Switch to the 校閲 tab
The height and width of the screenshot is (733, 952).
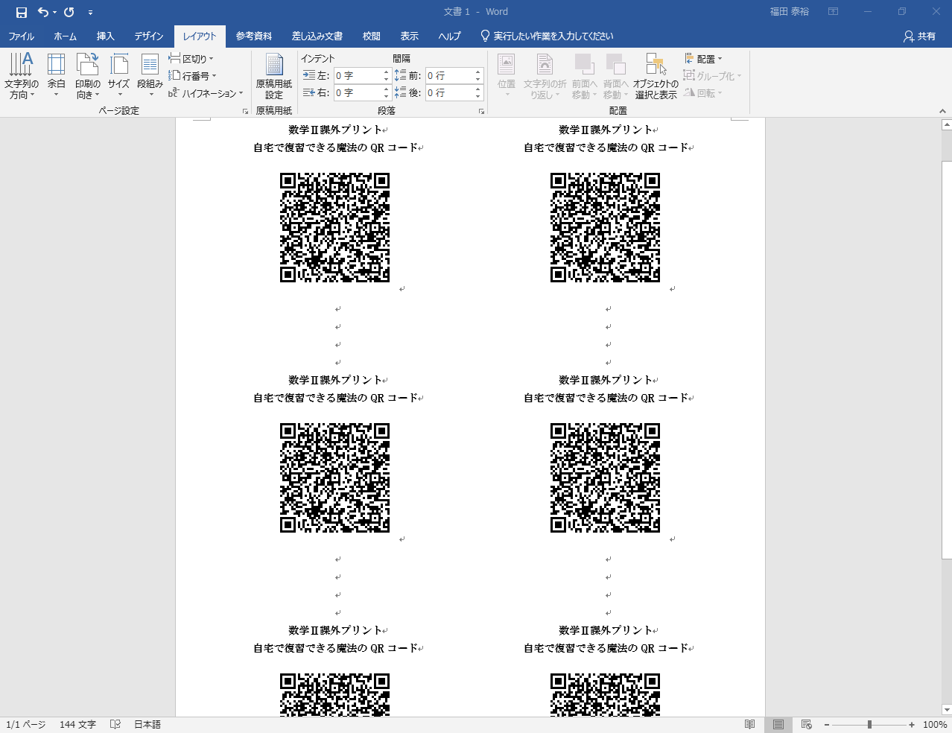pos(372,36)
